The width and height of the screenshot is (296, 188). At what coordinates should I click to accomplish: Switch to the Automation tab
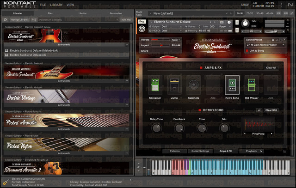point(116,13)
